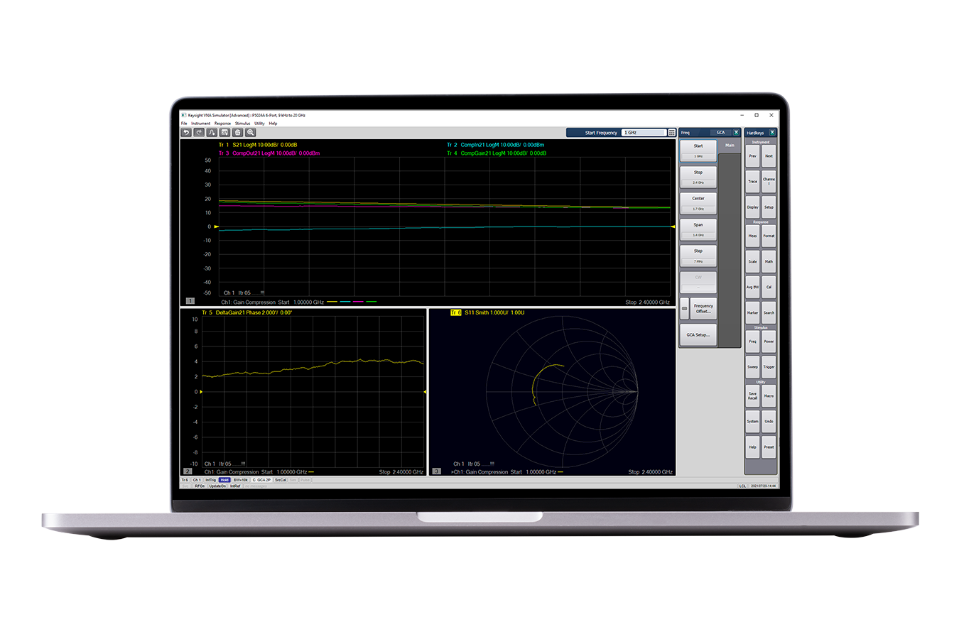Click the Add Trace toolbar icon

[212, 132]
